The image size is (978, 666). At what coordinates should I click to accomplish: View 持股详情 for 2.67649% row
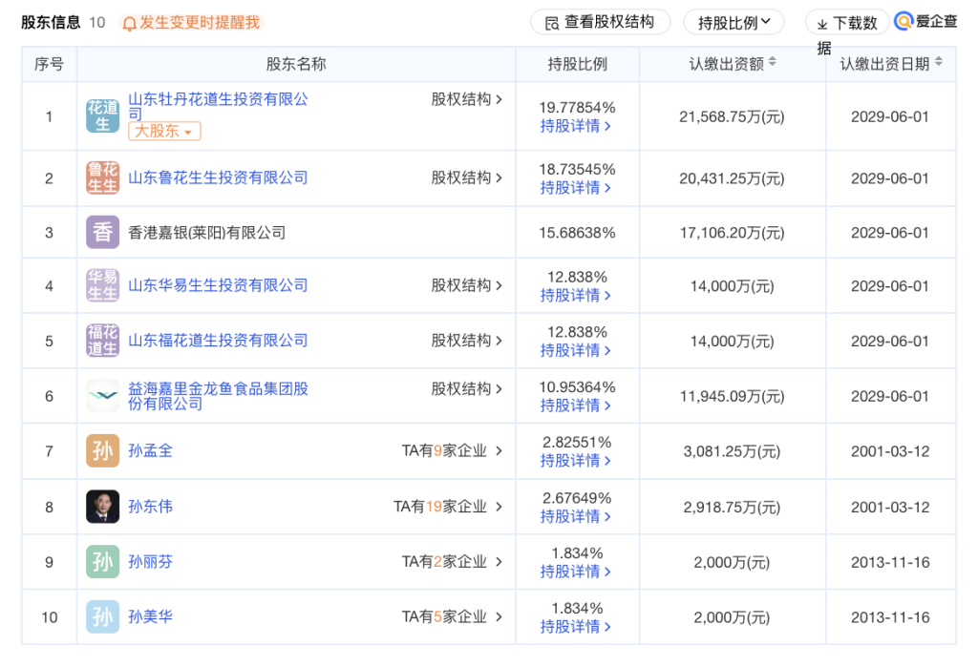click(x=576, y=516)
